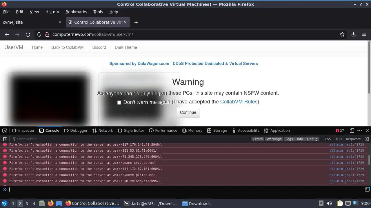This screenshot has width=371, height=208.
Task: Open file manager icon in taskbar
Action: [41, 203]
